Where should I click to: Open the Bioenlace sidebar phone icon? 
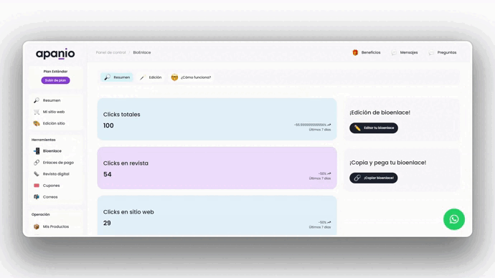pos(37,151)
